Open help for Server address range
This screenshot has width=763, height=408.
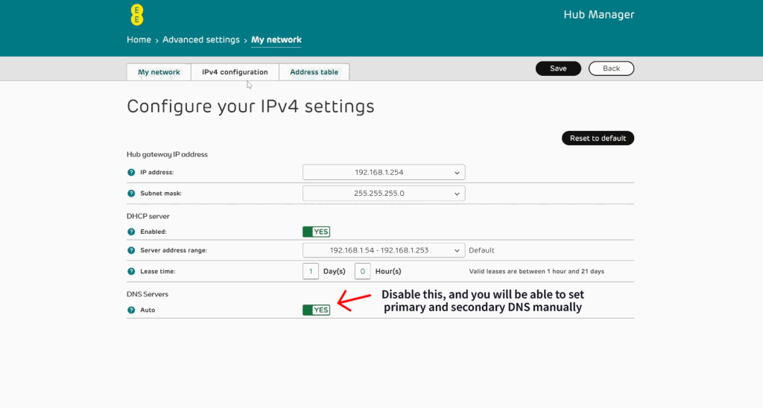point(131,250)
